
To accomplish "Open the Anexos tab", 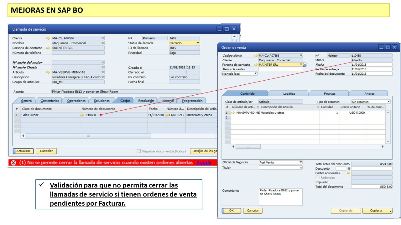I will point(369,93).
